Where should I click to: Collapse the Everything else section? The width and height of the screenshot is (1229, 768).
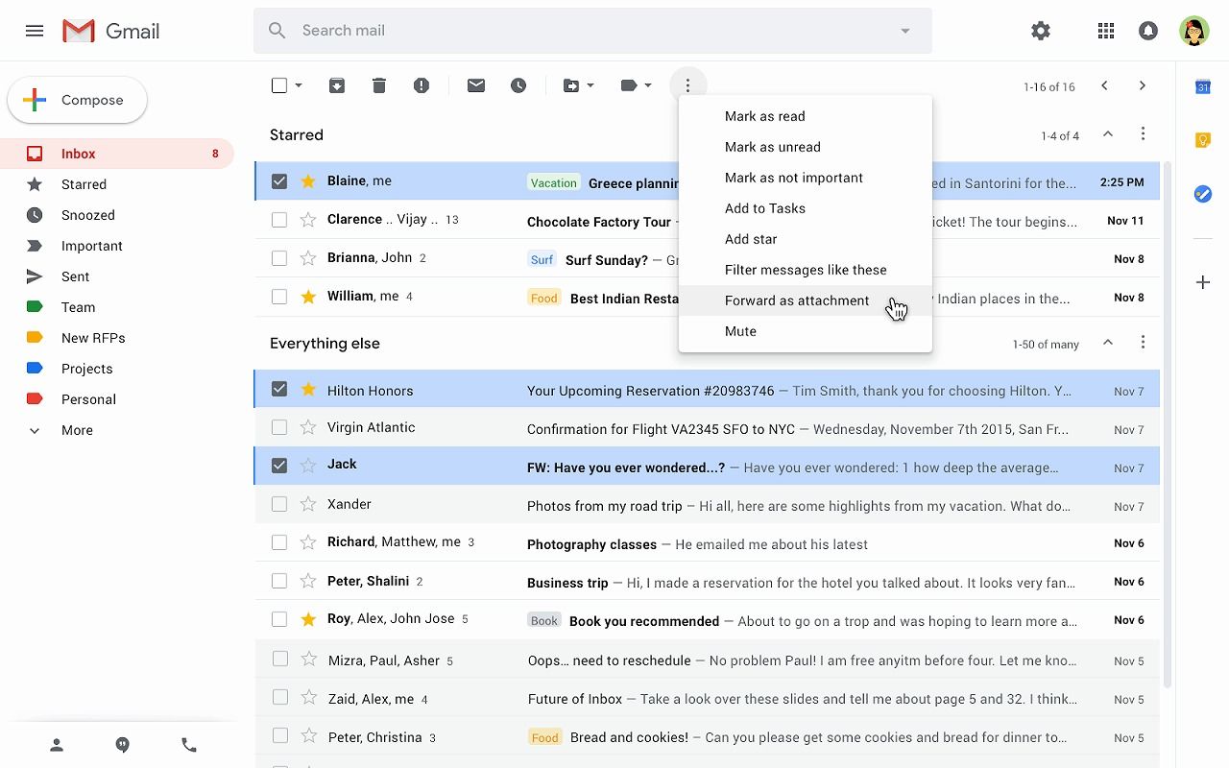click(x=1108, y=343)
